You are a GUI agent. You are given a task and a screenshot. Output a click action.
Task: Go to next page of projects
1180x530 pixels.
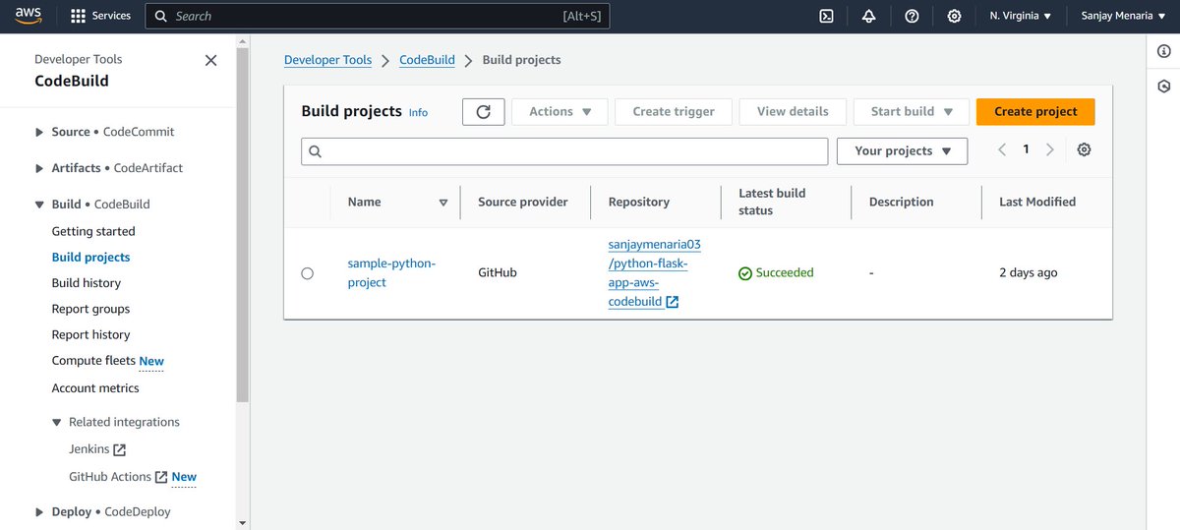[1050, 149]
